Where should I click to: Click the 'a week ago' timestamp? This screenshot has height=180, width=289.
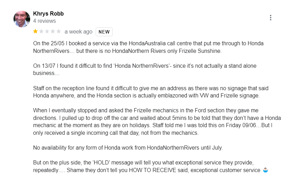pos(78,31)
